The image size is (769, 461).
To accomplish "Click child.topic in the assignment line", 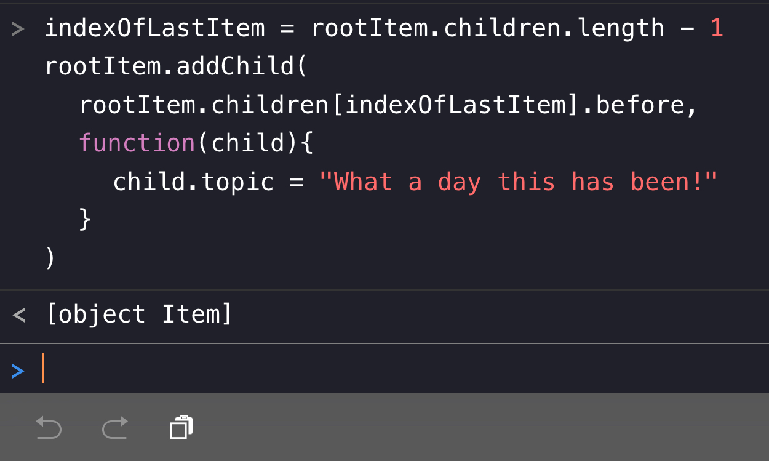I will pyautogui.click(x=193, y=182).
